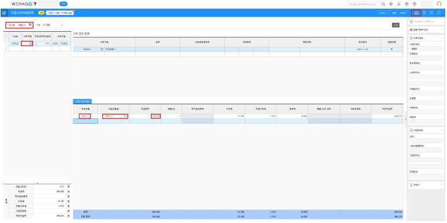
Task: Click the info icon in earner info panel
Action: click(x=411, y=38)
